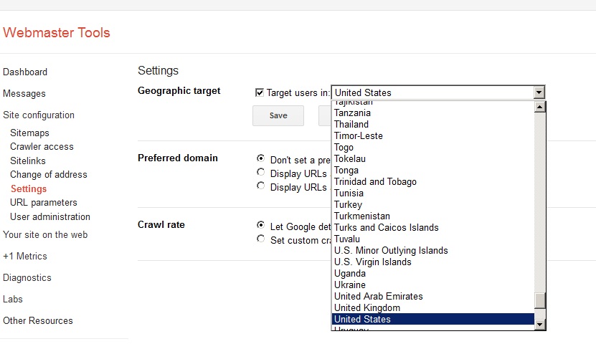
Task: Choose Thailand from the country list
Action: pyautogui.click(x=433, y=124)
